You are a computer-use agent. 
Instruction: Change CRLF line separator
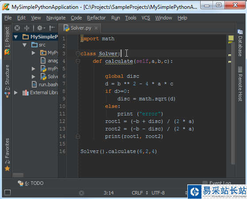pos(140,193)
